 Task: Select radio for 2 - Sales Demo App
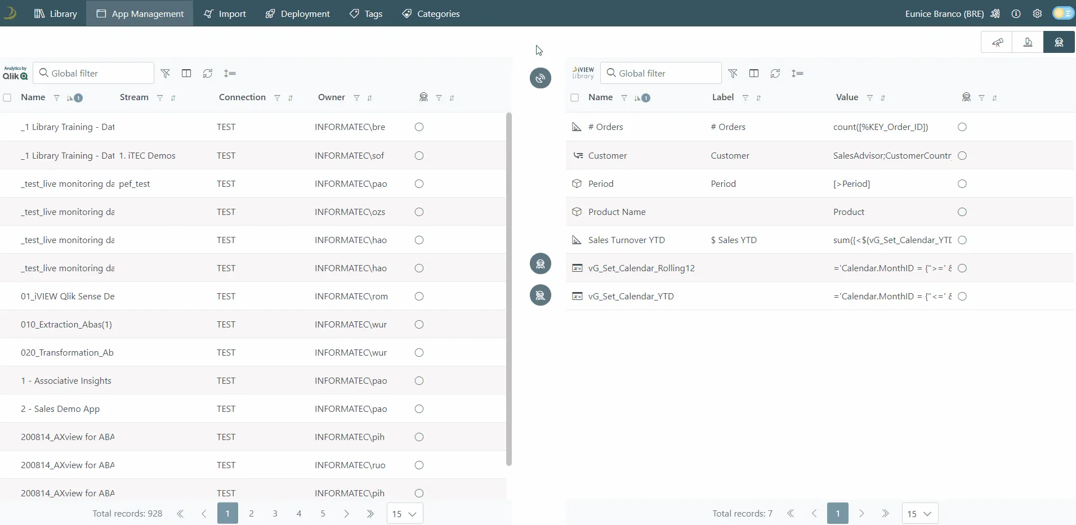[419, 409]
